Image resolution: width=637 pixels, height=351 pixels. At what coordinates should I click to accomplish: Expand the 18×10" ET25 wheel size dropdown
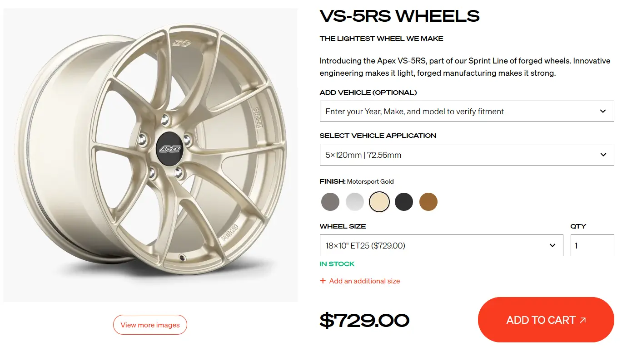(x=441, y=245)
